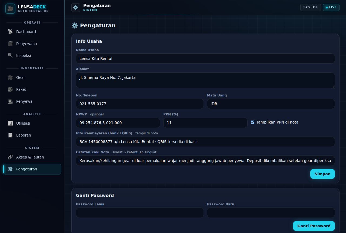Click the Pengaturan title in top header

[x=97, y=5]
